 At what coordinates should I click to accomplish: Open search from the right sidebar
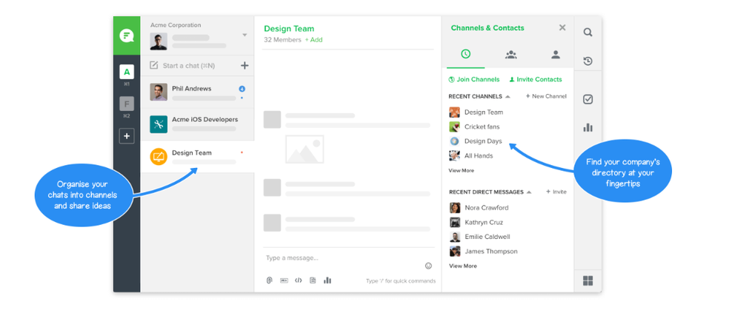coord(587,32)
